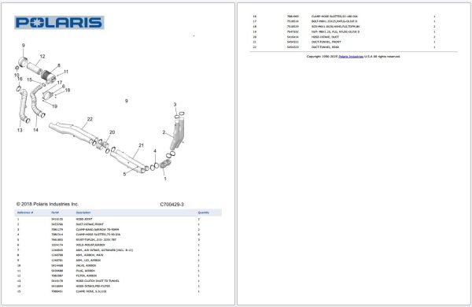Select the ASM., LID, AIRBOX row description
This screenshot has width=472, height=307.
point(88,261)
